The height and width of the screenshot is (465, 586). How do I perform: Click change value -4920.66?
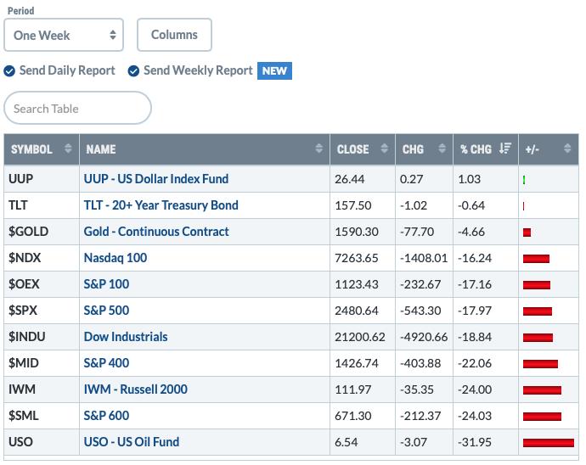click(x=424, y=337)
